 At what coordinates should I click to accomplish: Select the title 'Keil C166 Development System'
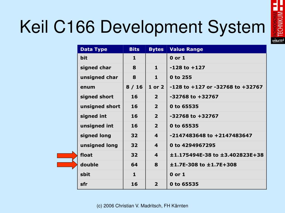pyautogui.click(x=142, y=27)
